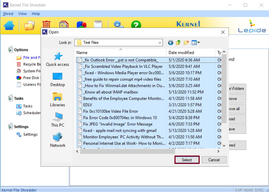
Task: Open the gear Settings toolbar icon
Action: (x=118, y=24)
